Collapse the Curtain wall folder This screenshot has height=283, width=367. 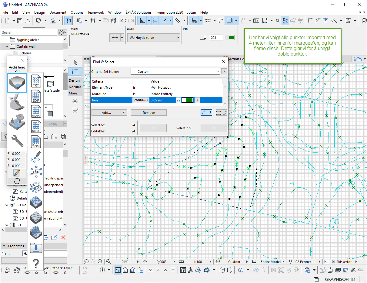pyautogui.click(x=7, y=46)
